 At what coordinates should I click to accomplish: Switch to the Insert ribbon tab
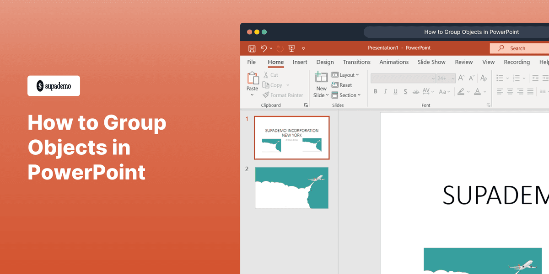[300, 62]
